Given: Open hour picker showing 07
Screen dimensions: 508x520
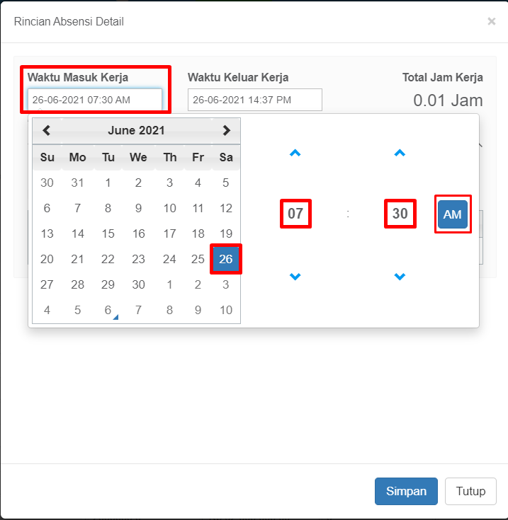Looking at the screenshot, I should [295, 214].
